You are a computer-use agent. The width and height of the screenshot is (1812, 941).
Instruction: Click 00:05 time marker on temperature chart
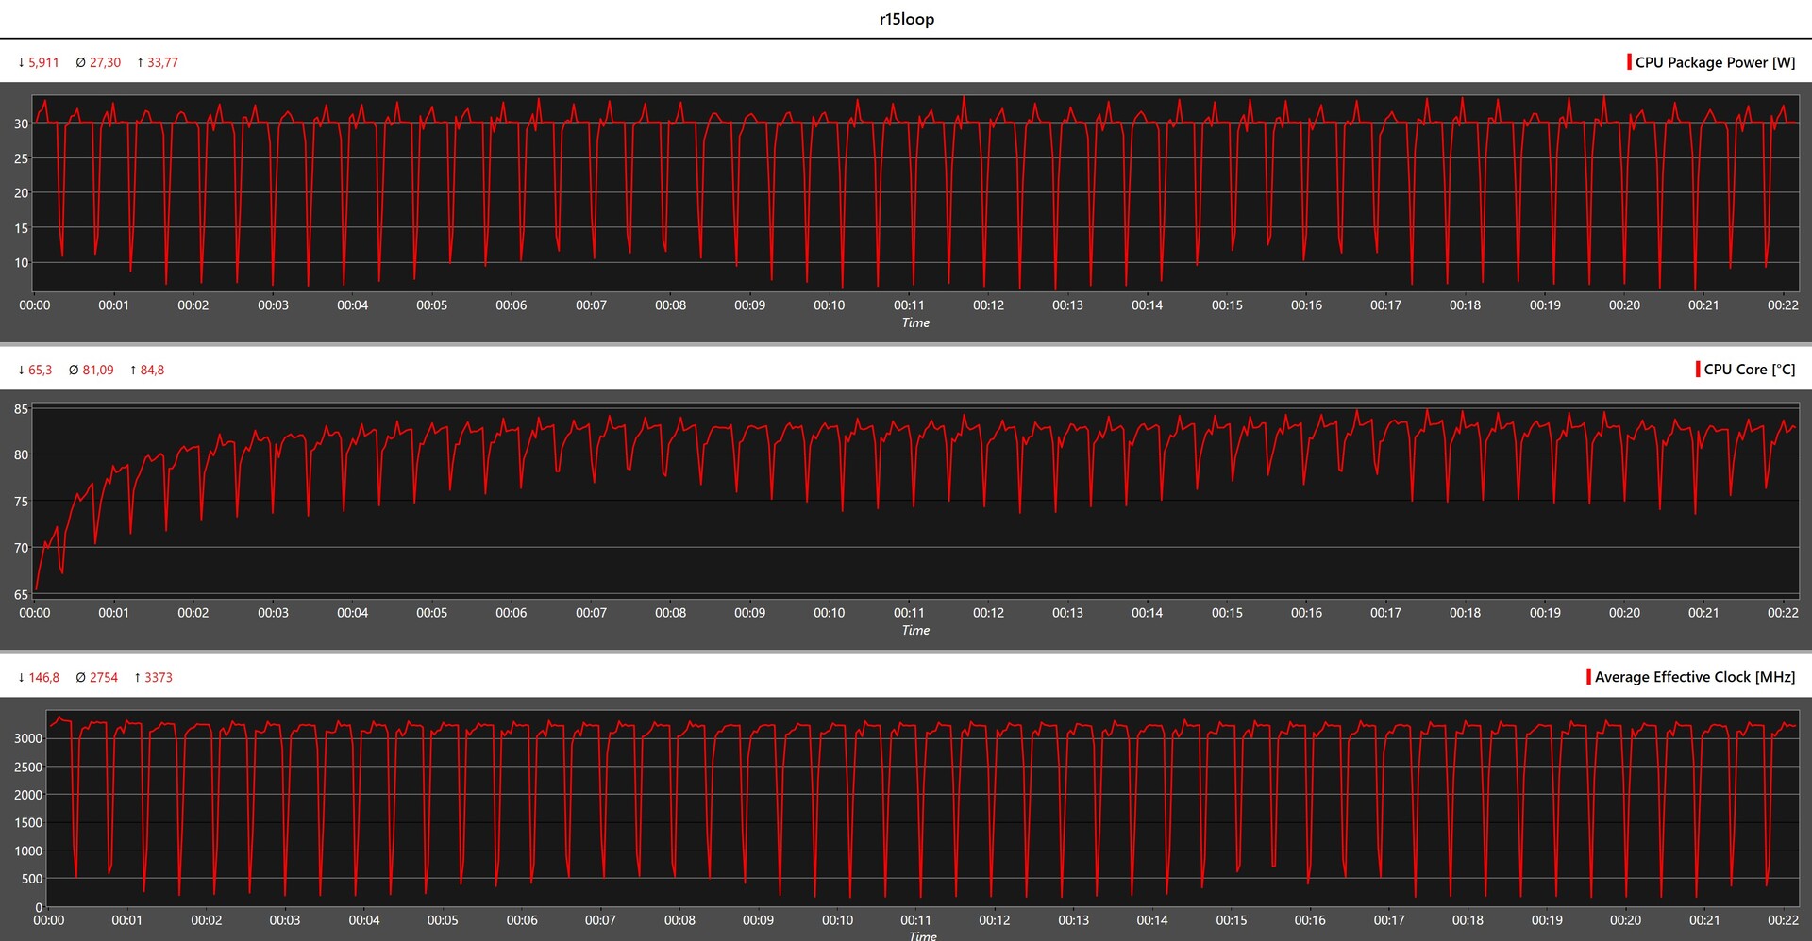pyautogui.click(x=431, y=613)
